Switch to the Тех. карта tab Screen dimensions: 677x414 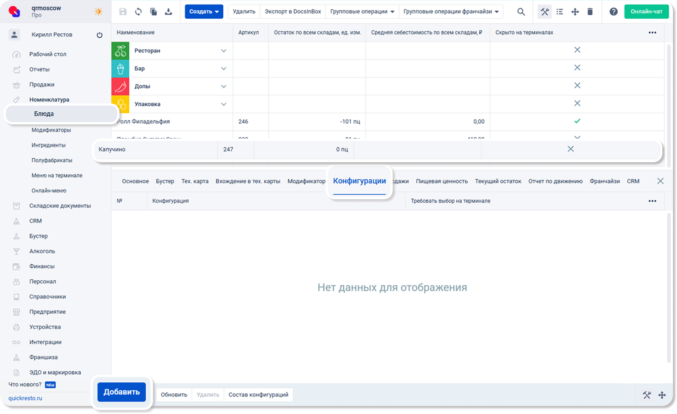click(x=195, y=181)
